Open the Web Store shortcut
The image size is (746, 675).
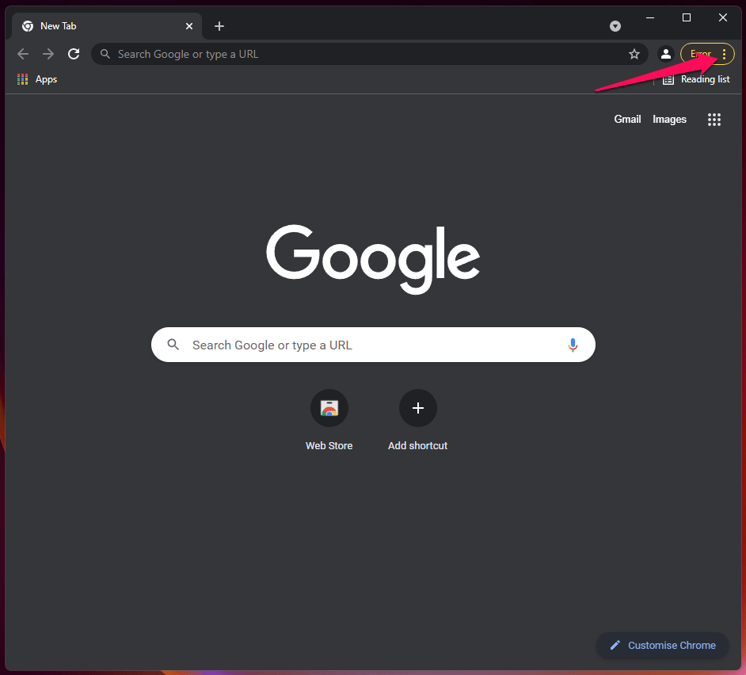[329, 421]
